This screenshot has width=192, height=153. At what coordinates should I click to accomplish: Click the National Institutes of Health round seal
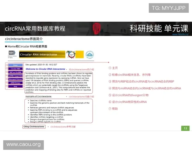coord(90,55)
